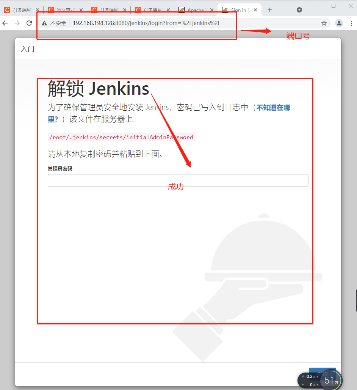The height and width of the screenshot is (390, 357).
Task: Close the 写文章 tab
Action: coord(81,10)
